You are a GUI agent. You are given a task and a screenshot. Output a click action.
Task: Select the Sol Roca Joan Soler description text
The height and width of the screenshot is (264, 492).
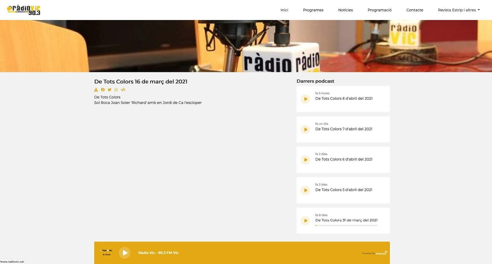(148, 103)
